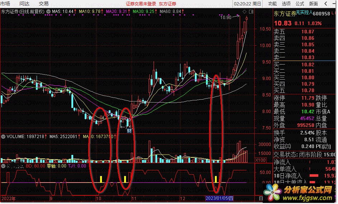Click the 大单流入 row label

[x=285, y=169]
